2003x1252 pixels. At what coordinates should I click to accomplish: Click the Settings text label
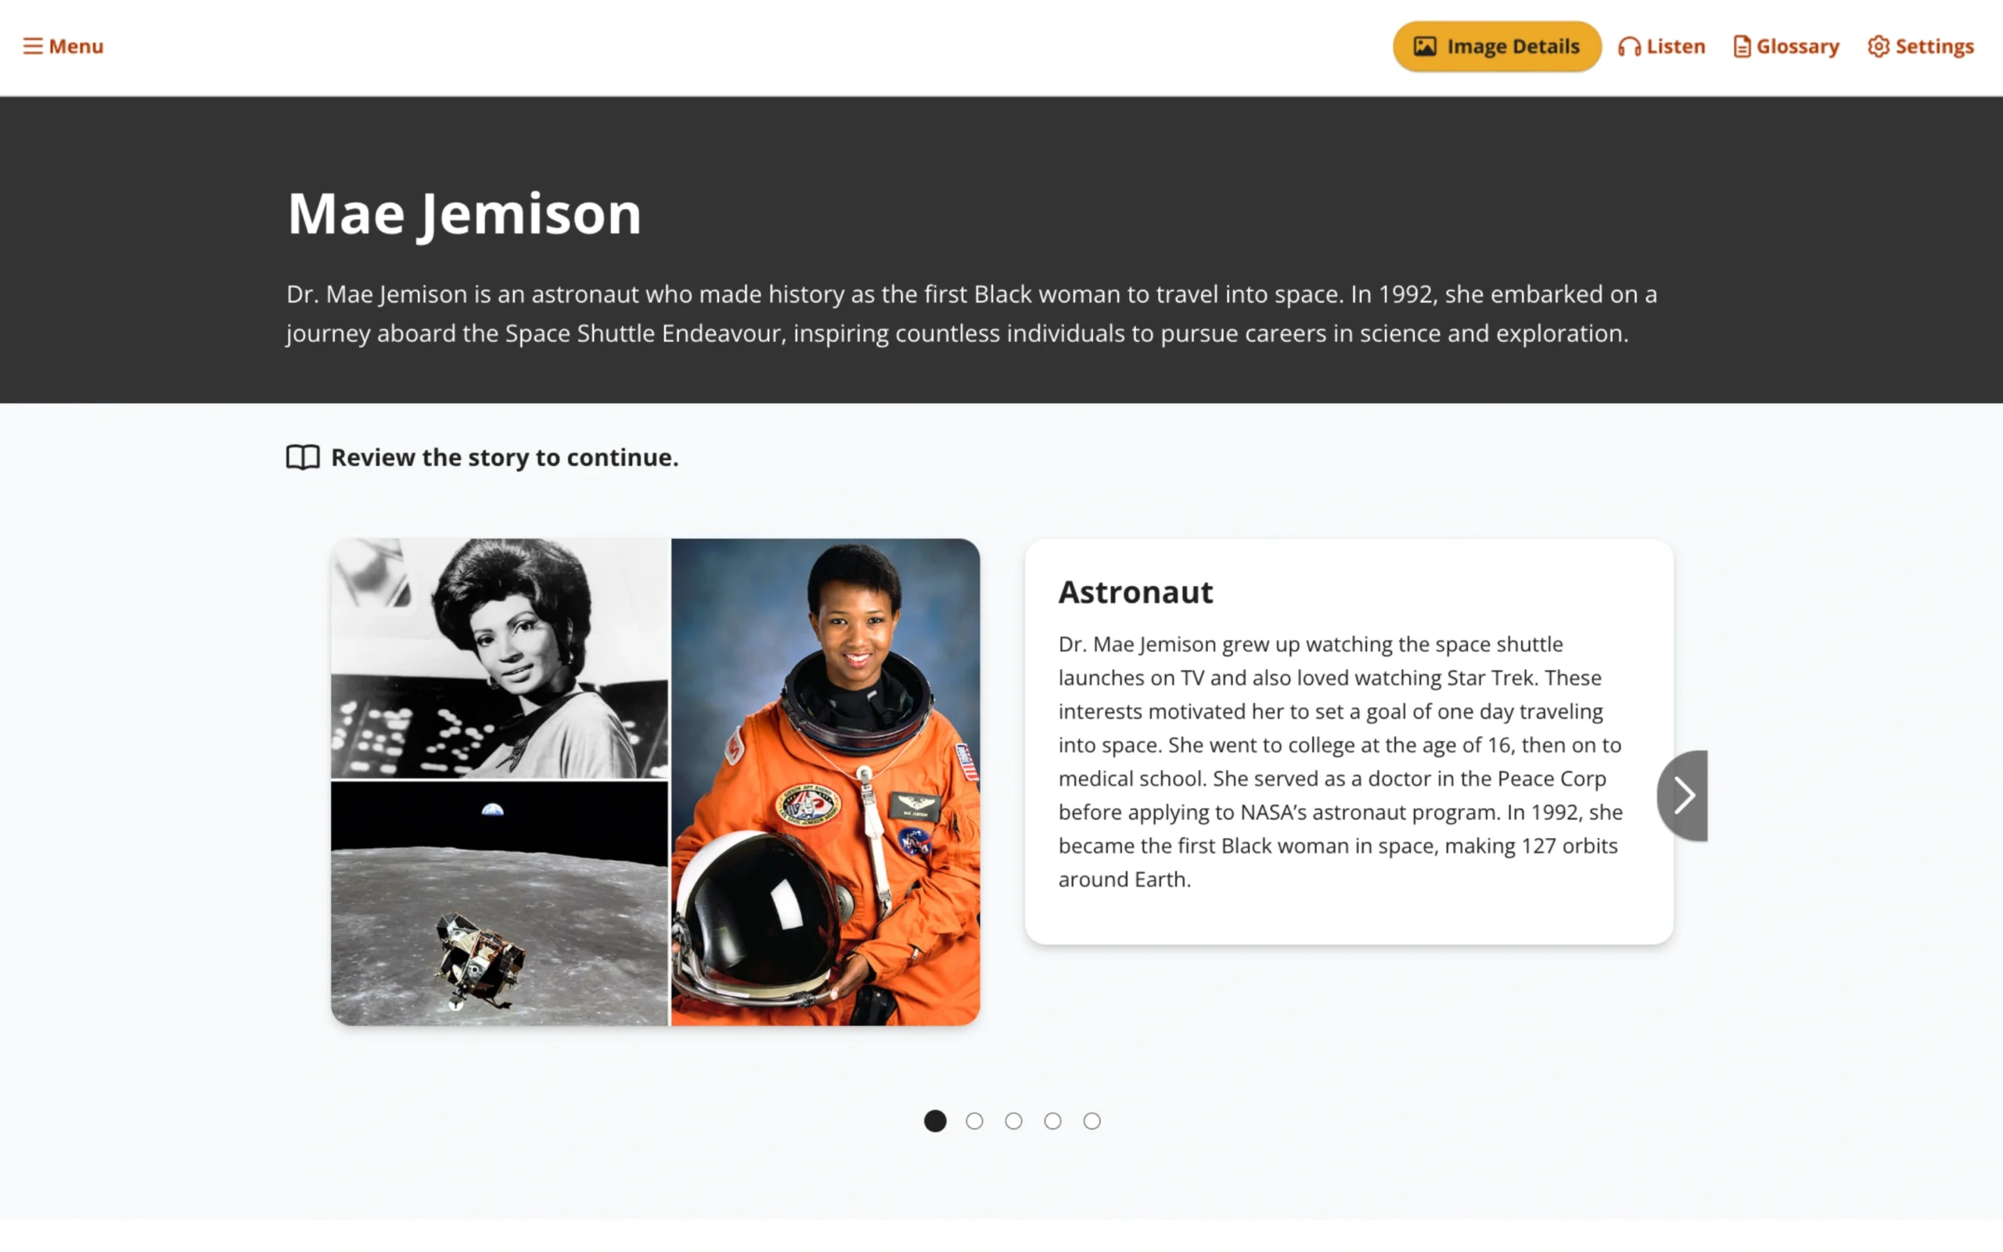[x=1934, y=47]
